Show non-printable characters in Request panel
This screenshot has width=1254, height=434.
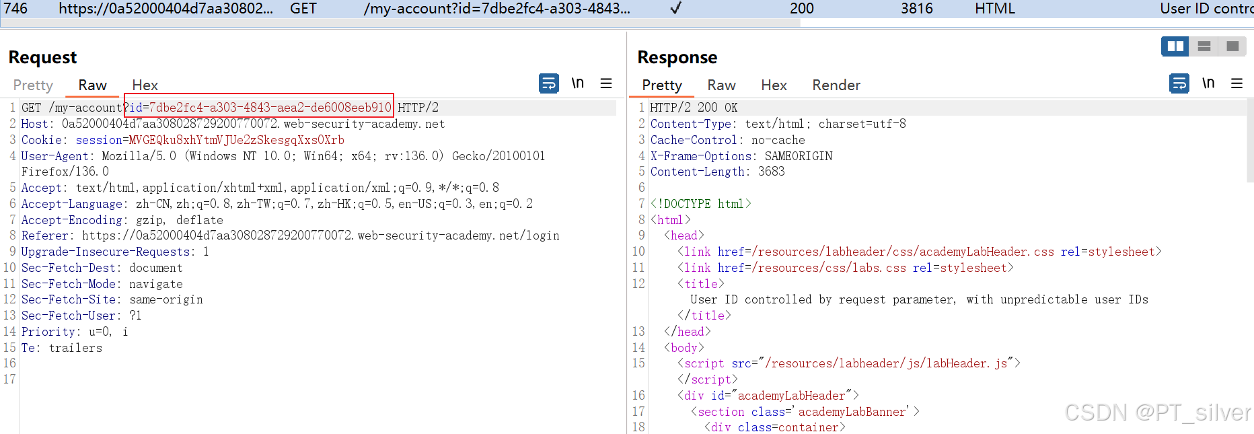[577, 83]
